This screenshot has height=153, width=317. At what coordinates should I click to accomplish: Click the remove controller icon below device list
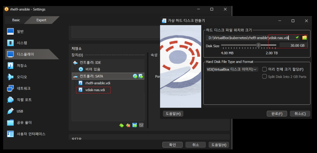pos(128,125)
